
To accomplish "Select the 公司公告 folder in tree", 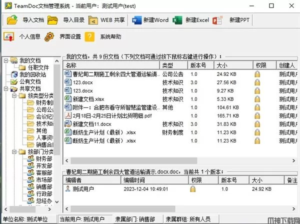I will point(40,109).
